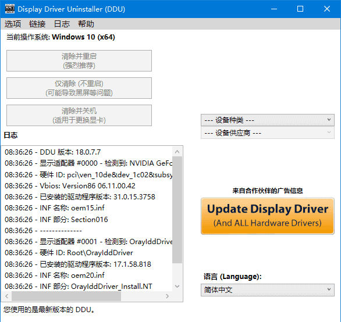Click the log scroll up arrow
This screenshot has width=341, height=322.
[177, 152]
